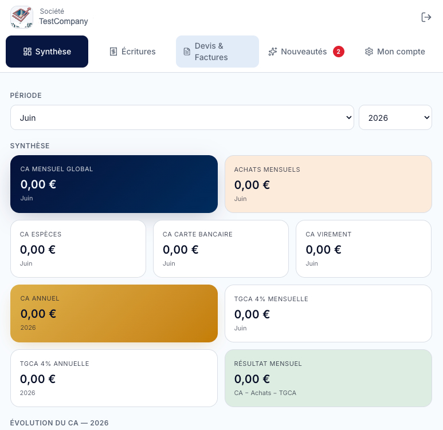
Task: Click the Achats Mensuels card
Action: point(328,184)
